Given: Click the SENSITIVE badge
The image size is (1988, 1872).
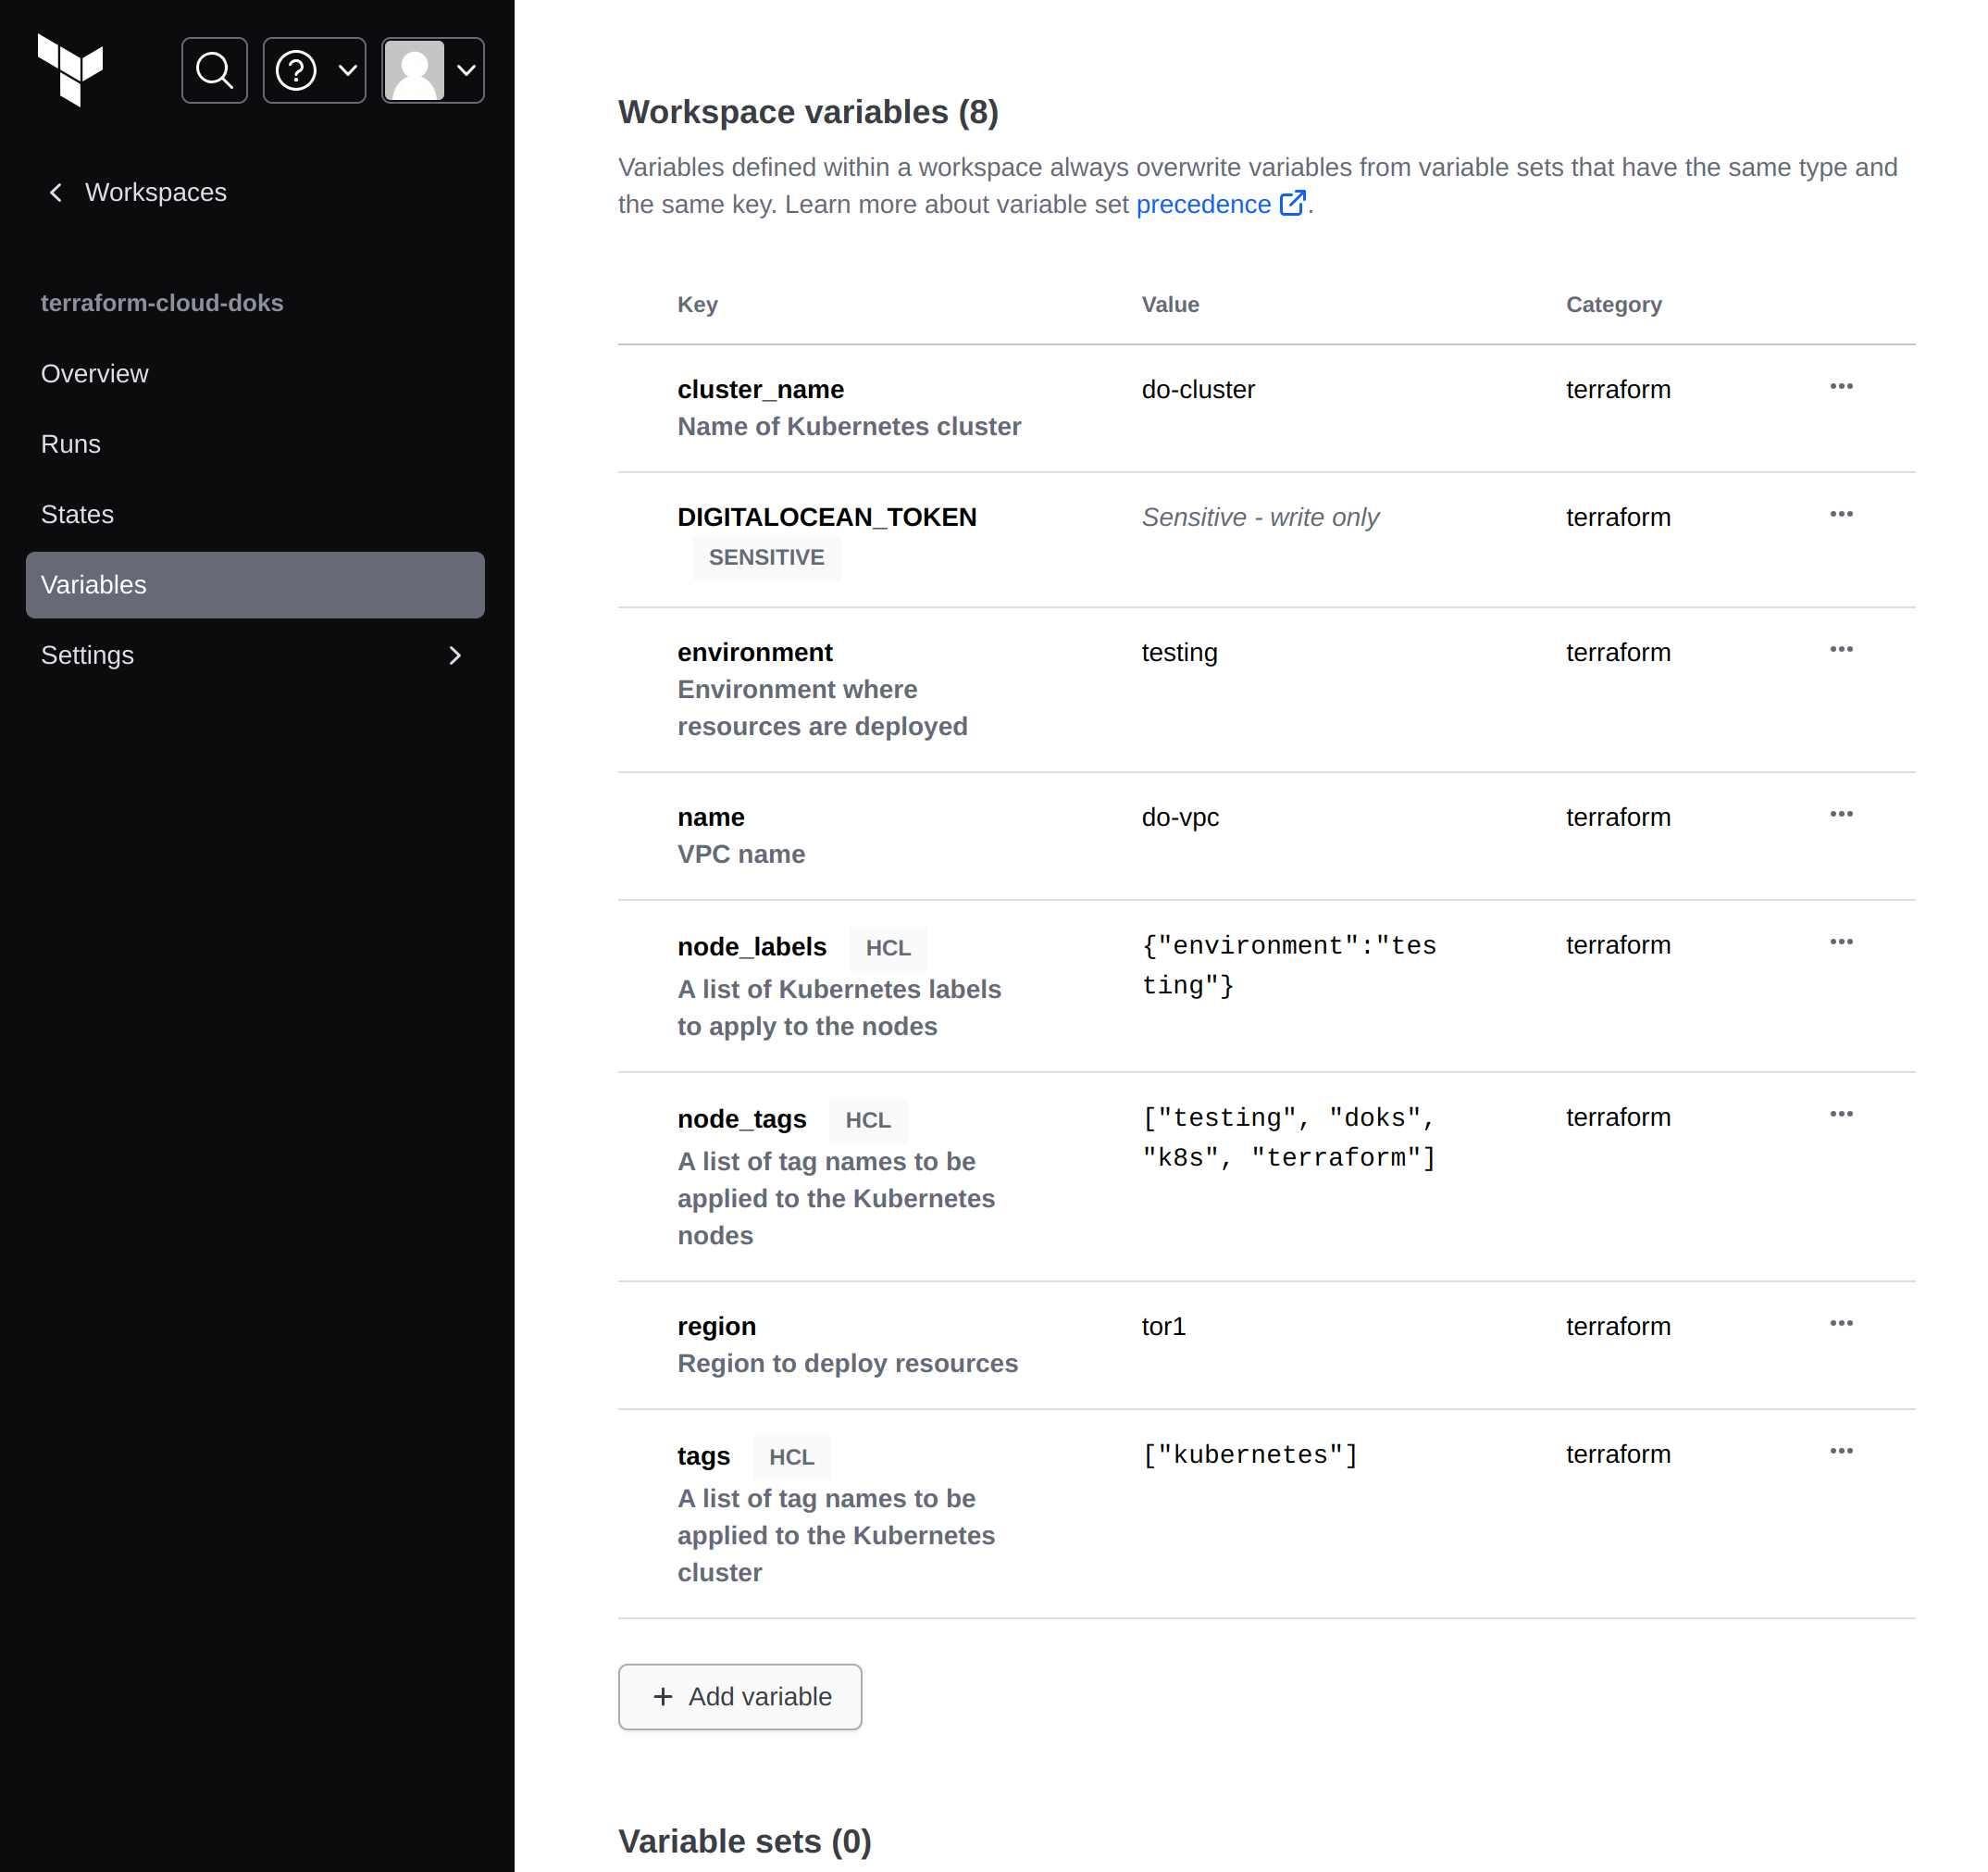Looking at the screenshot, I should click(766, 557).
